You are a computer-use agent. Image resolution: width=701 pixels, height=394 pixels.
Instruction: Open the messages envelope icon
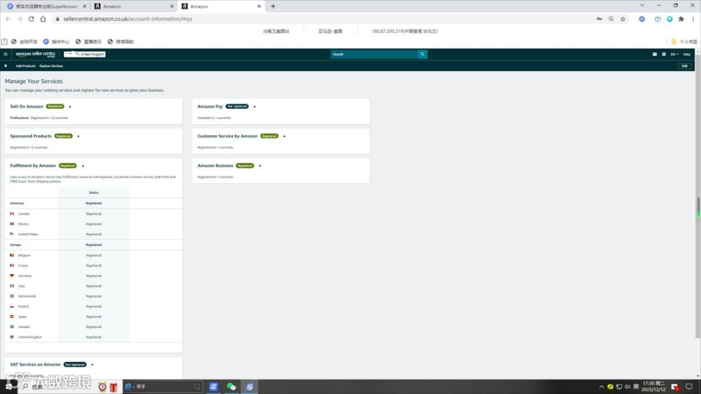pos(655,54)
